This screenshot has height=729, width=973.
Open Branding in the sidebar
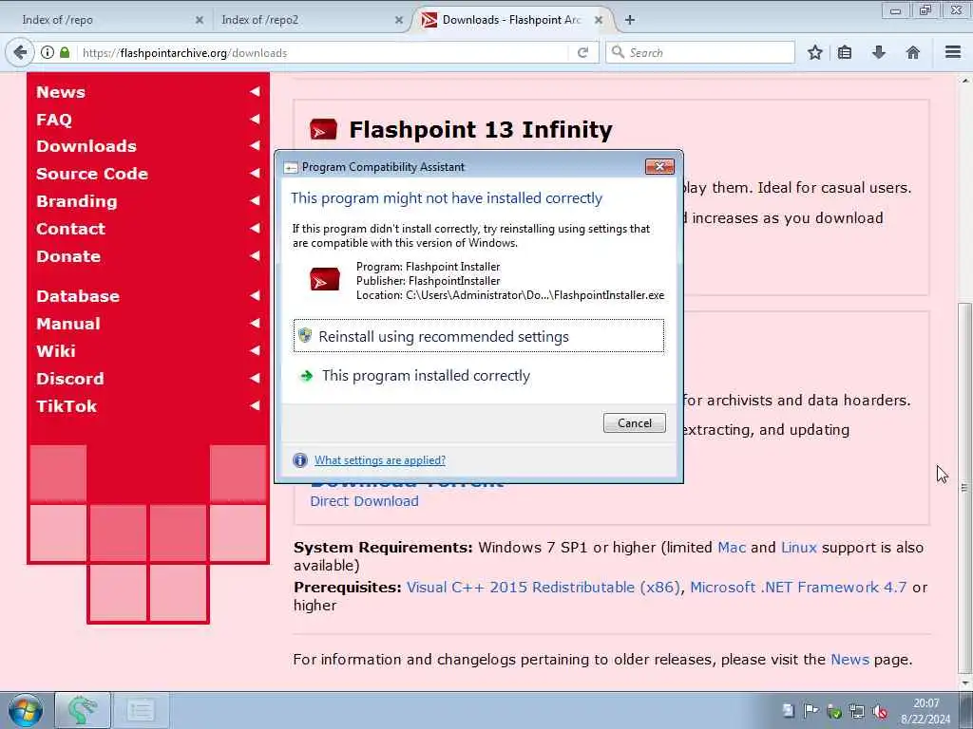[76, 201]
